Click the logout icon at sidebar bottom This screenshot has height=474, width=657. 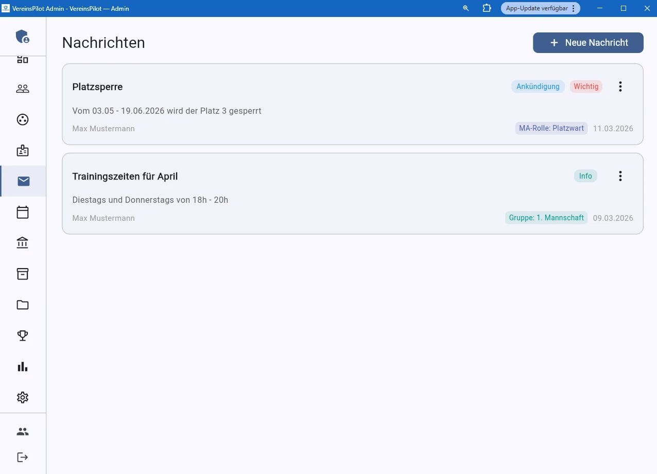click(x=23, y=457)
